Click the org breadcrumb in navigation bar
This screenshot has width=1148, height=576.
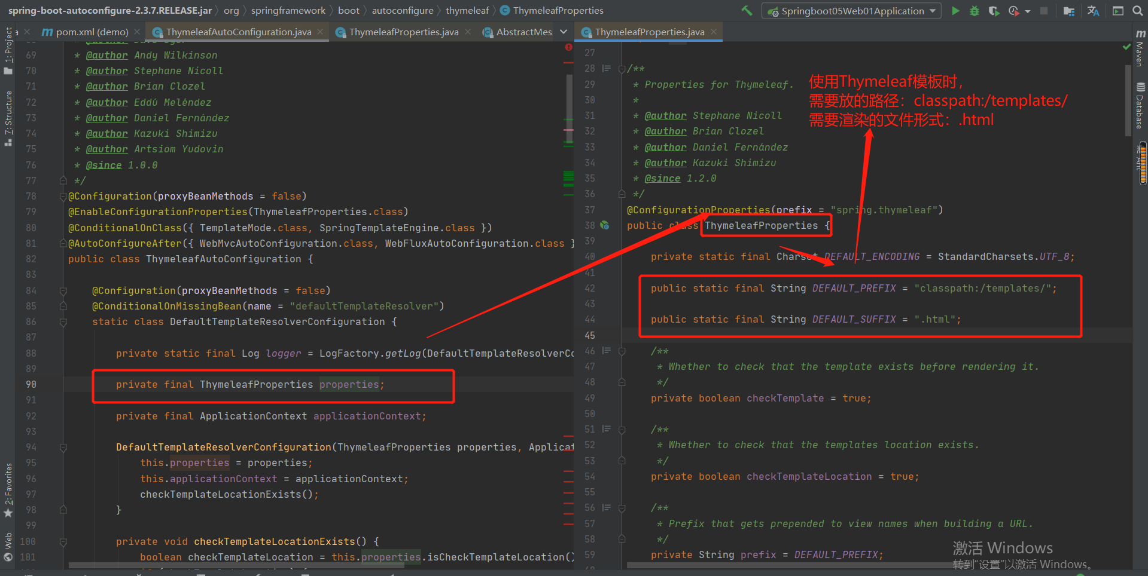pos(232,11)
